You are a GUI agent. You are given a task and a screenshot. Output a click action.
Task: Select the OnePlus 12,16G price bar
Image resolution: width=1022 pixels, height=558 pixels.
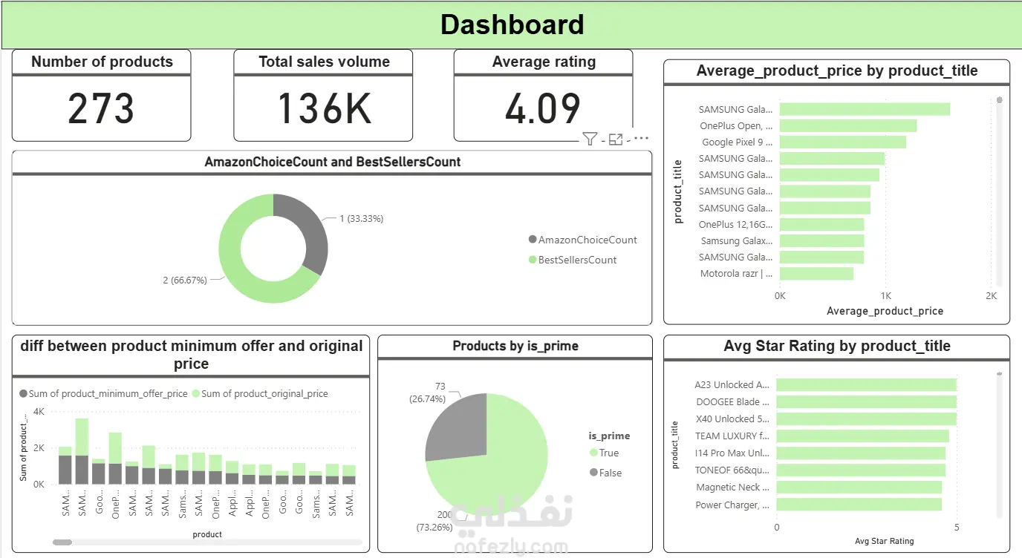coord(822,224)
